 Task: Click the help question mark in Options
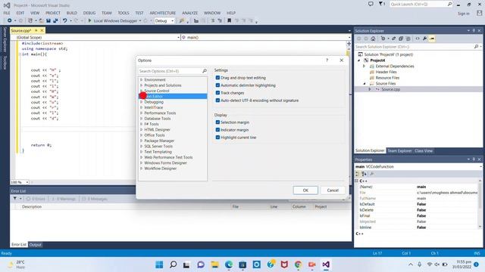[x=327, y=60]
